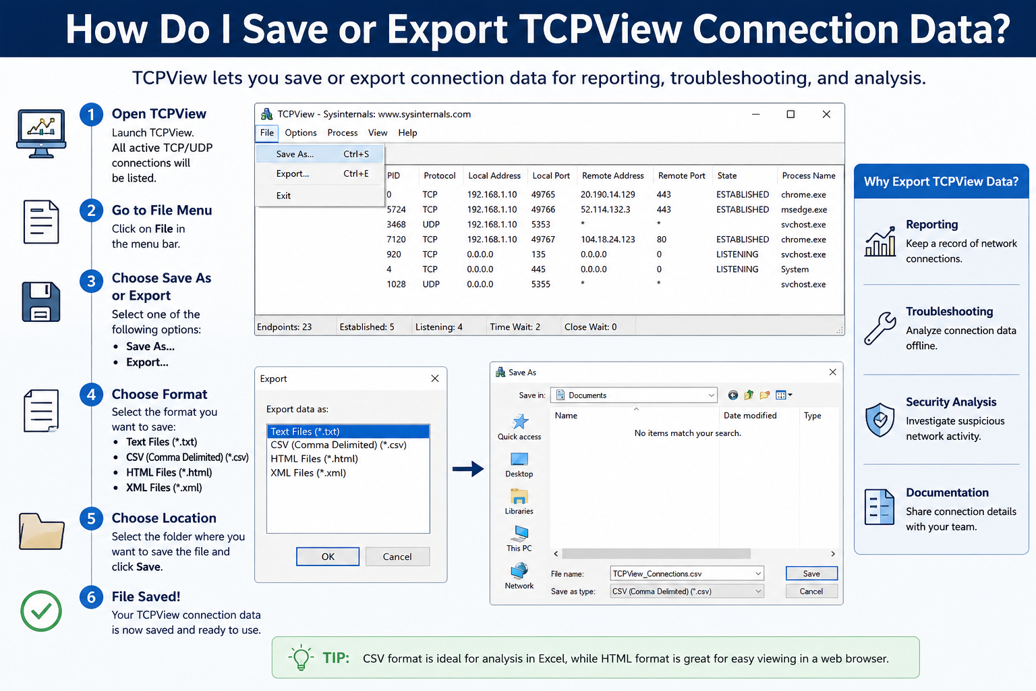Click the floppy disk save icon
The image size is (1036, 691).
click(x=41, y=302)
